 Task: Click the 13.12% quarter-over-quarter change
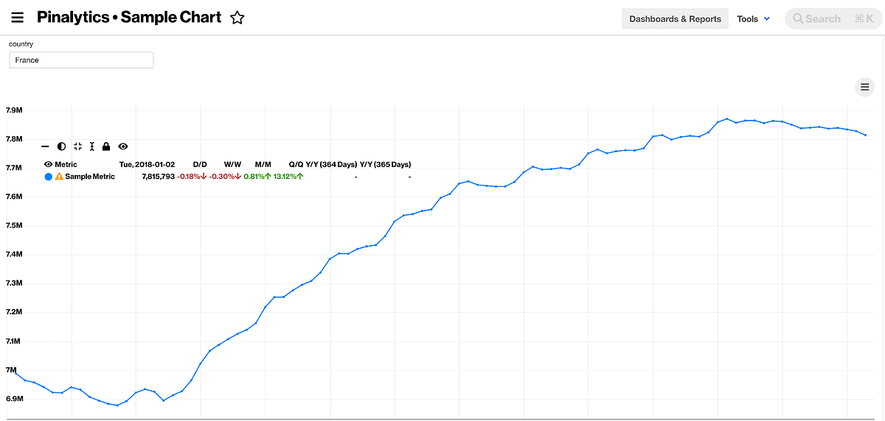pos(288,177)
